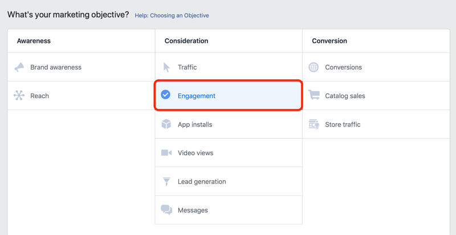Open Help: Choosing an Objective link
The image size is (456, 235).
click(x=172, y=15)
